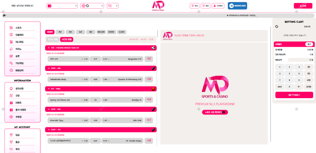
Task: Bet on 호주 U19 at 1.35 odds
Action: point(68,59)
